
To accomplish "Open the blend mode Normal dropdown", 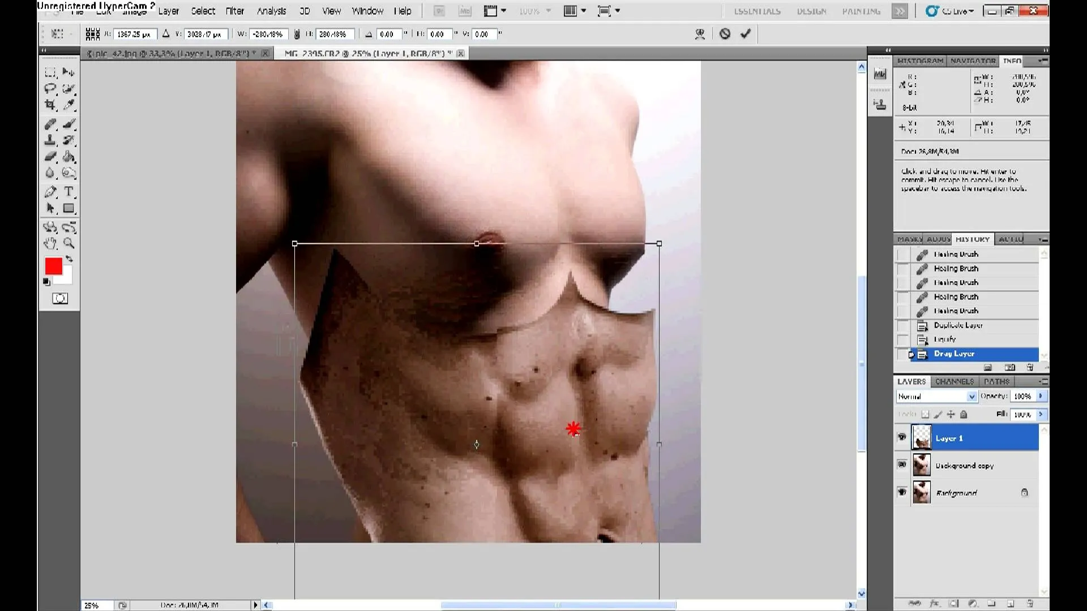I will pyautogui.click(x=936, y=396).
